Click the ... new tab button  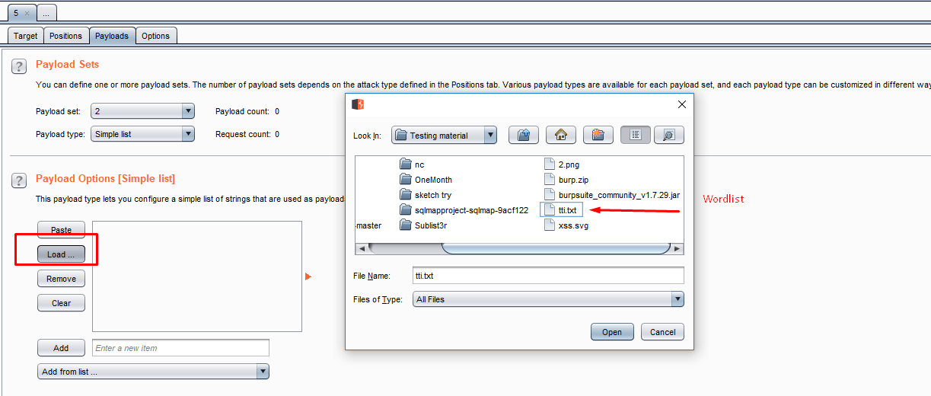tap(46, 14)
